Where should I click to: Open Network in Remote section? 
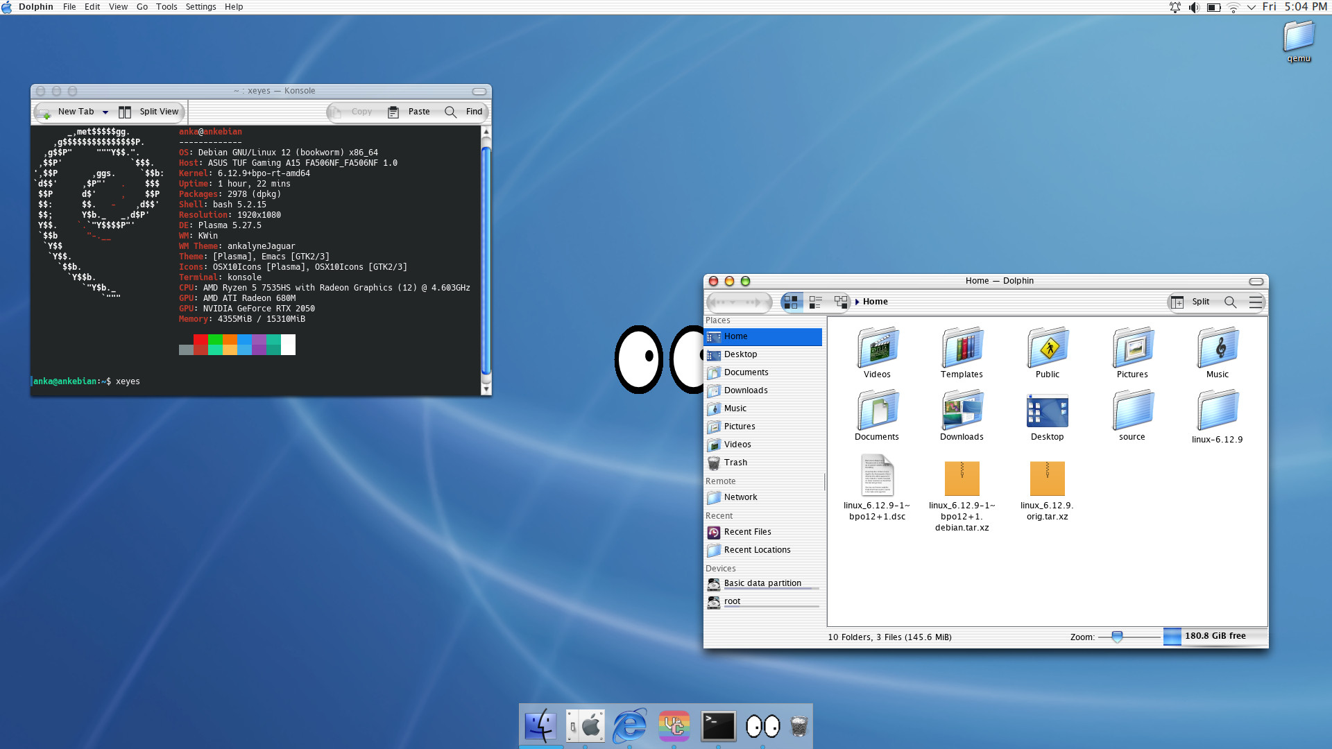pyautogui.click(x=763, y=497)
